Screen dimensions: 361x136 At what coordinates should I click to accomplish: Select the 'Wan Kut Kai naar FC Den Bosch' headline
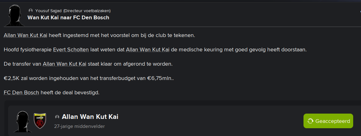pyautogui.click(x=68, y=17)
